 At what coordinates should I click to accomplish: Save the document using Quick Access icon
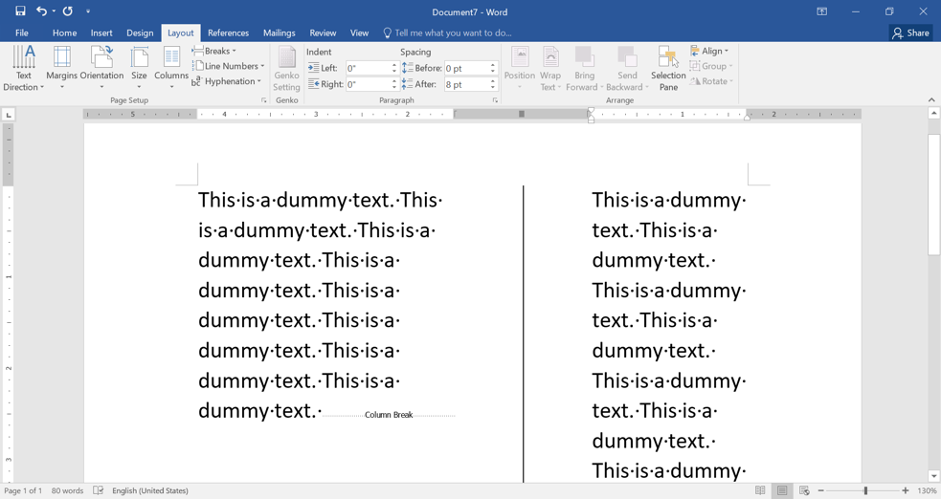tap(20, 11)
